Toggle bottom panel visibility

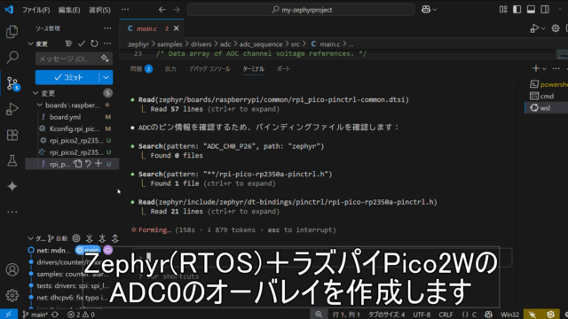[x=531, y=10]
